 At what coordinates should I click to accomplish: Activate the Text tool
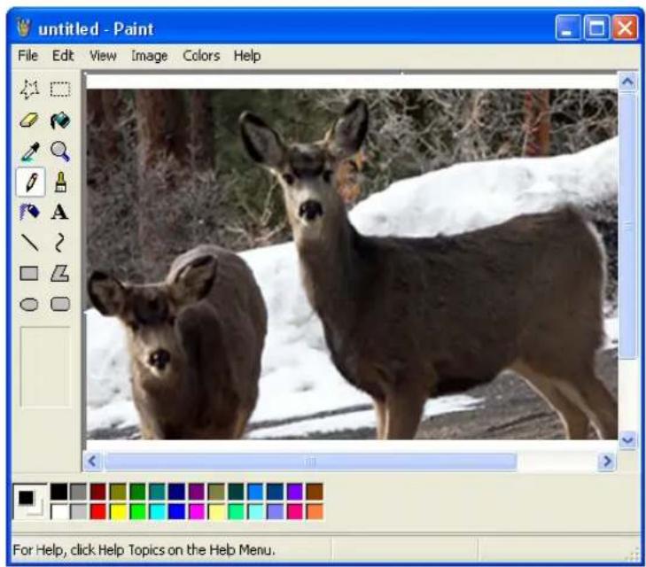point(60,212)
